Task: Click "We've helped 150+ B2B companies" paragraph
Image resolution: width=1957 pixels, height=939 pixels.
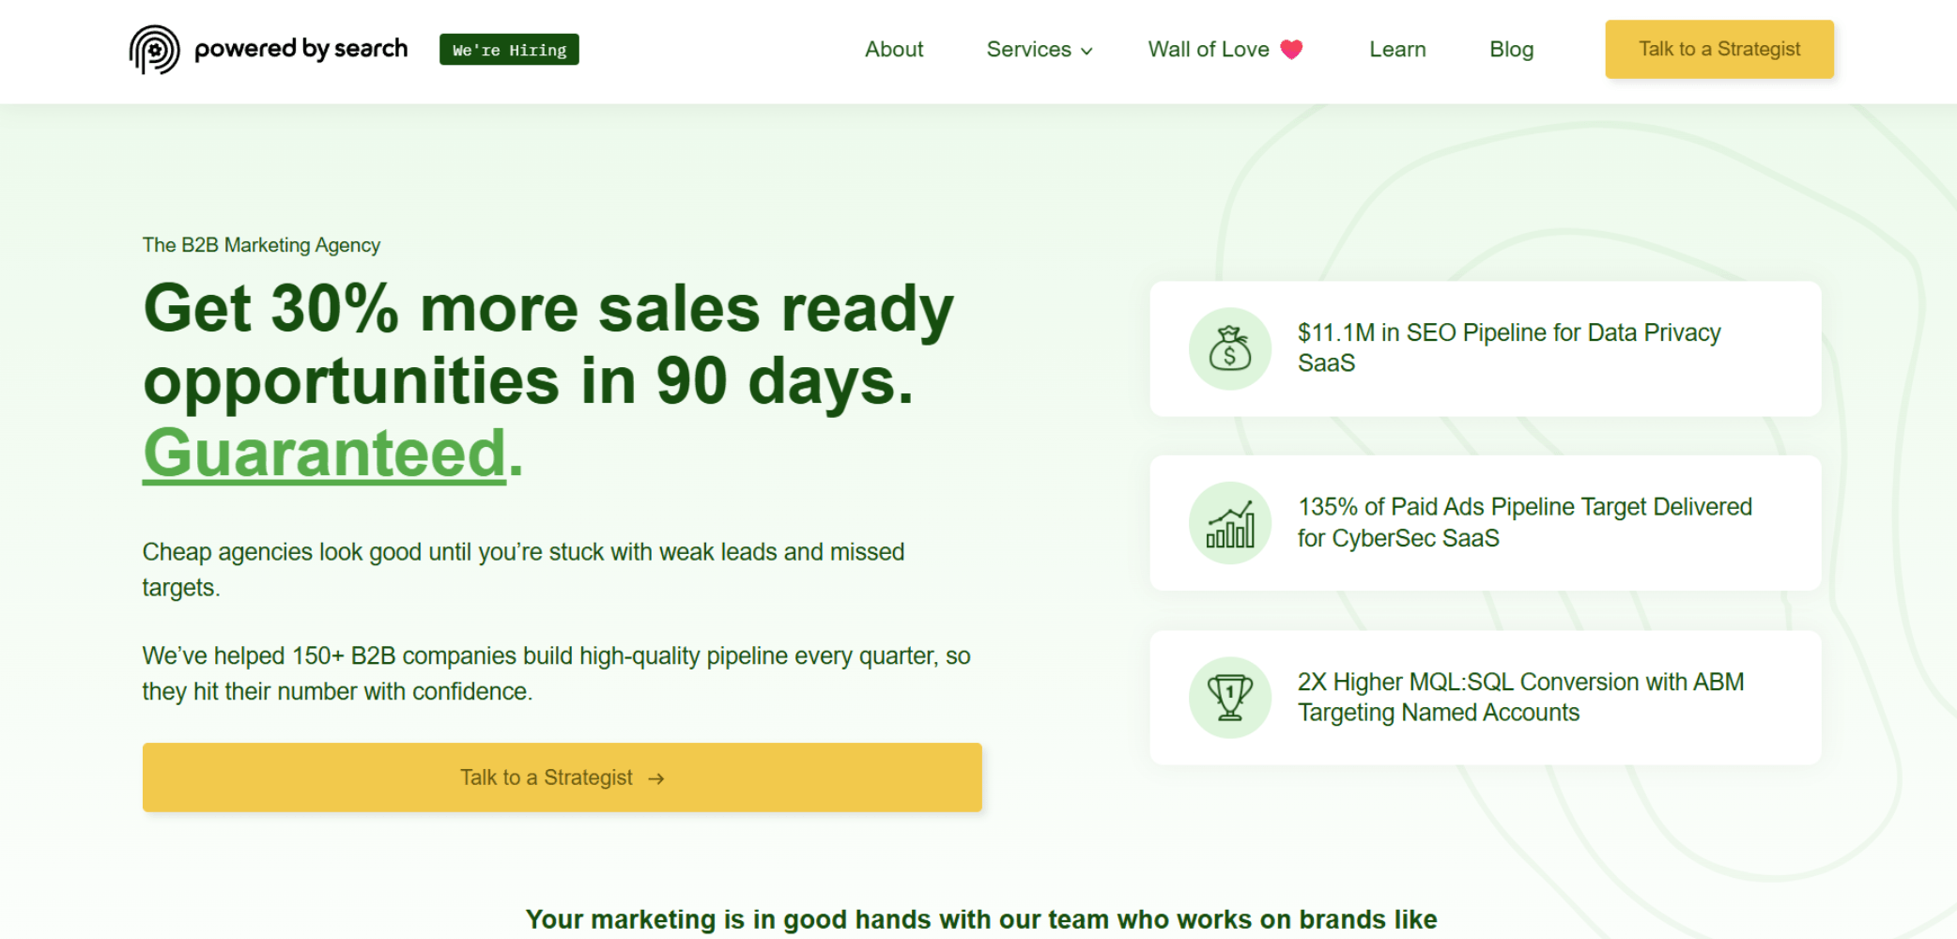Action: [x=556, y=673]
